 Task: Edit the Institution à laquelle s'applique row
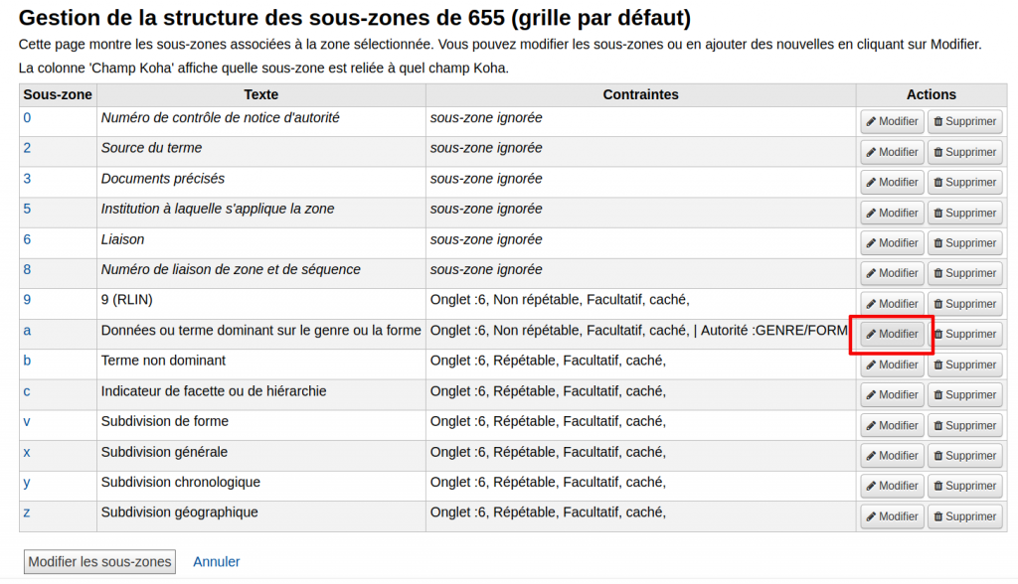892,213
